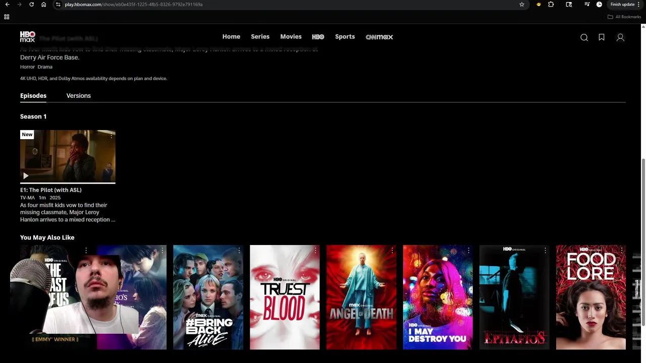Click E1: The Pilot (with ASL) title
Screen dimensions: 646x363
click(x=50, y=190)
